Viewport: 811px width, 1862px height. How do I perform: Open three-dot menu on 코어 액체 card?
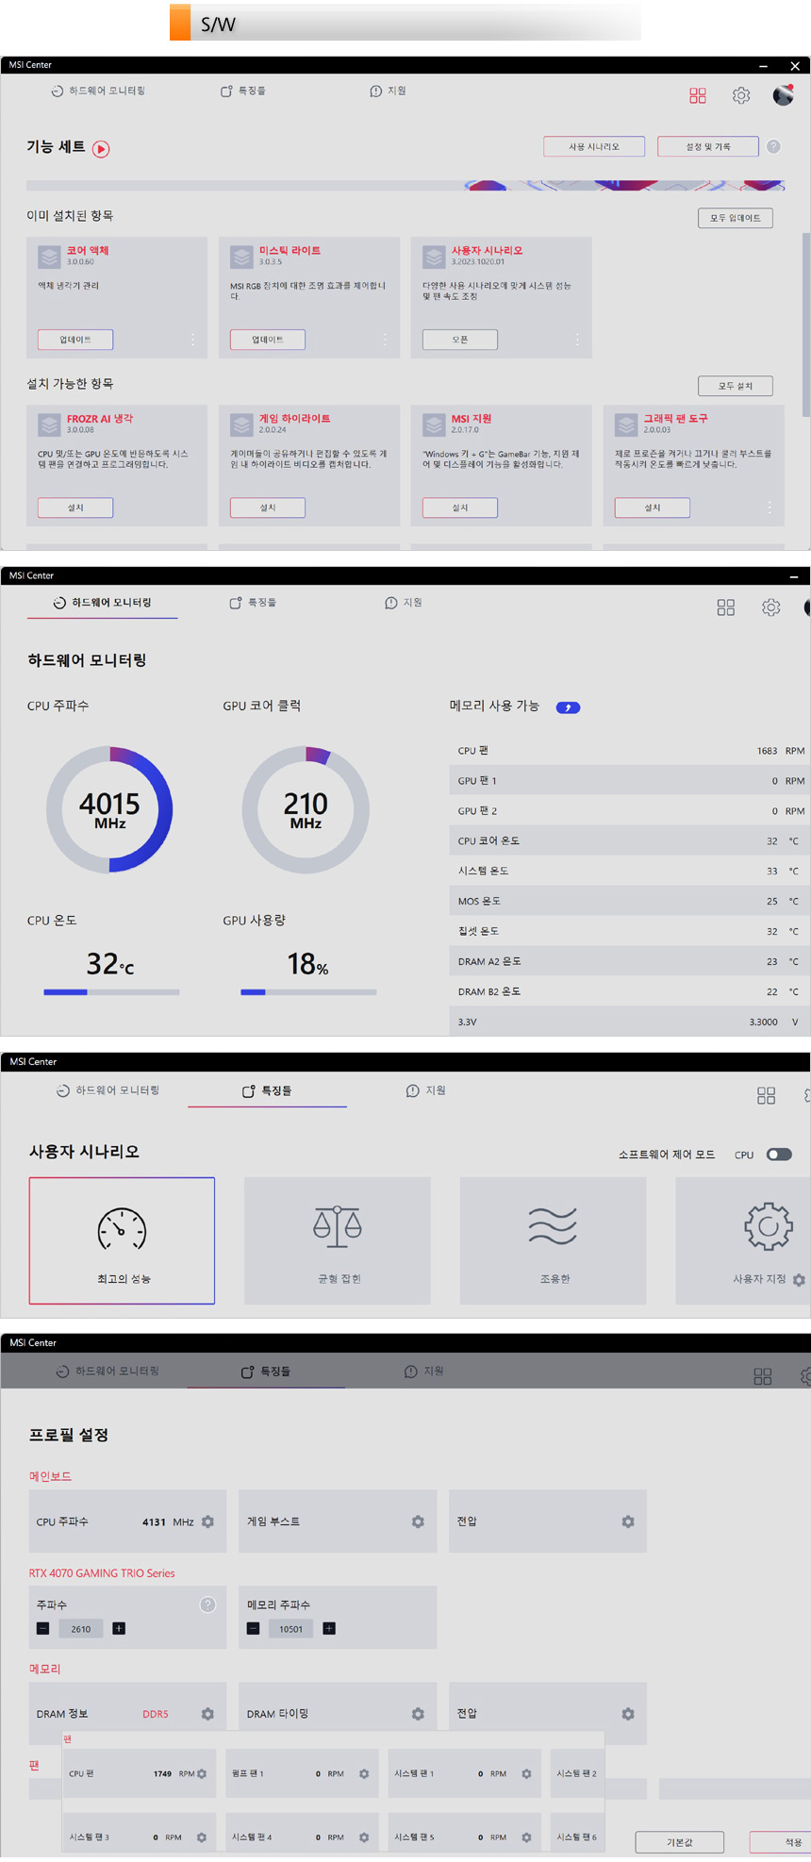pos(192,340)
